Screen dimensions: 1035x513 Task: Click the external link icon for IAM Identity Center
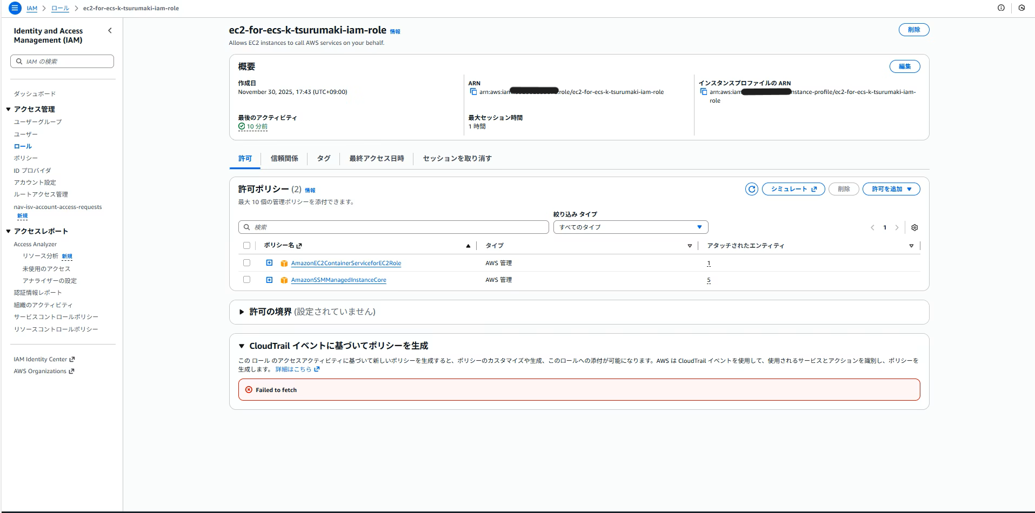[72, 359]
